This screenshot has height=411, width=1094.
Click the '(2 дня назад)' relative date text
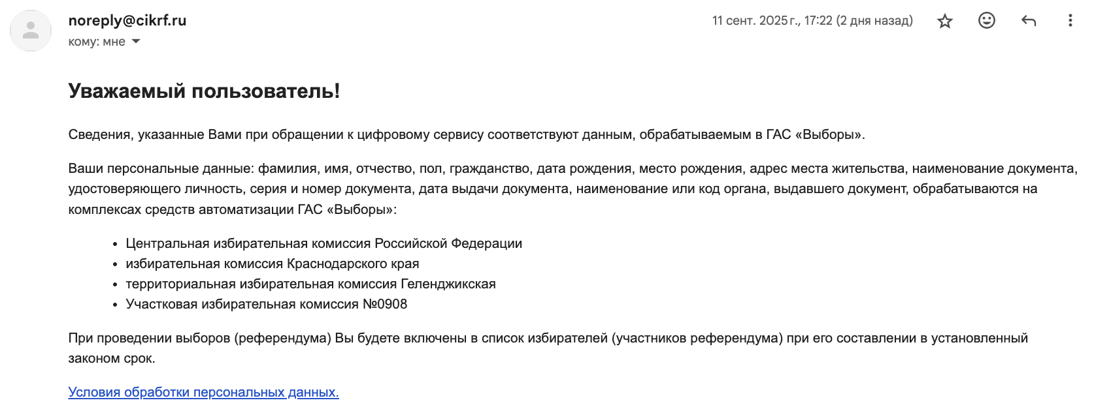click(874, 21)
